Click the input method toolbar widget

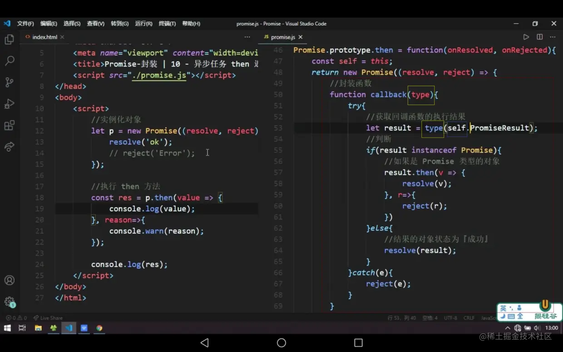pos(529,312)
